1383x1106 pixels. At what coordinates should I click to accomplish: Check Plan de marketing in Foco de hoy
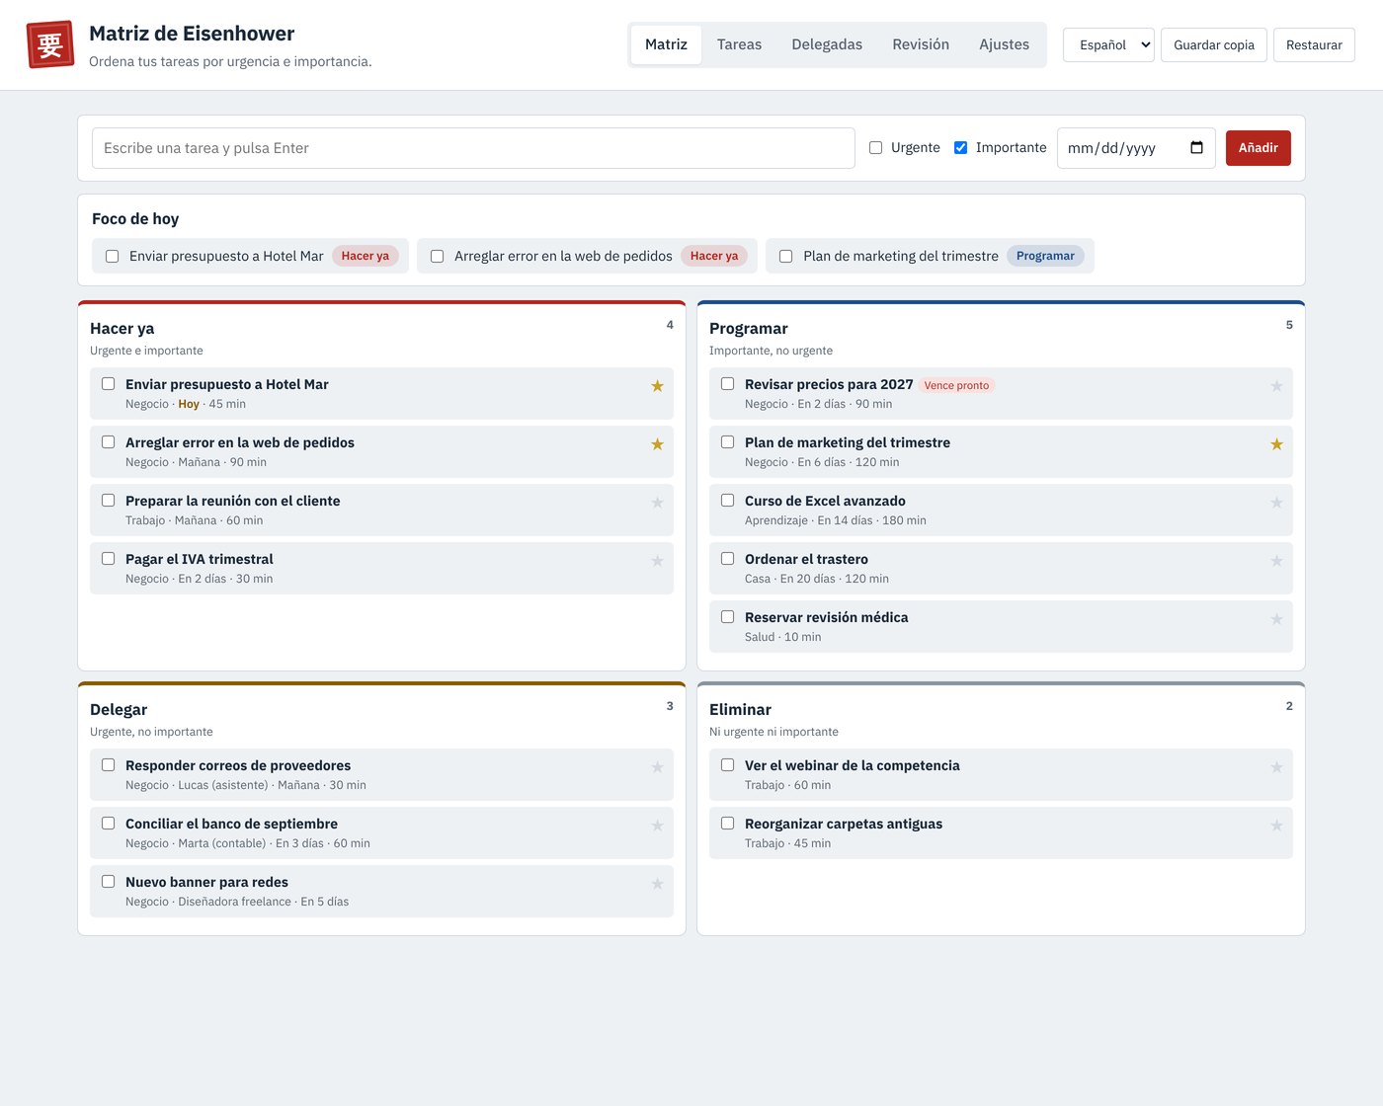tap(785, 256)
